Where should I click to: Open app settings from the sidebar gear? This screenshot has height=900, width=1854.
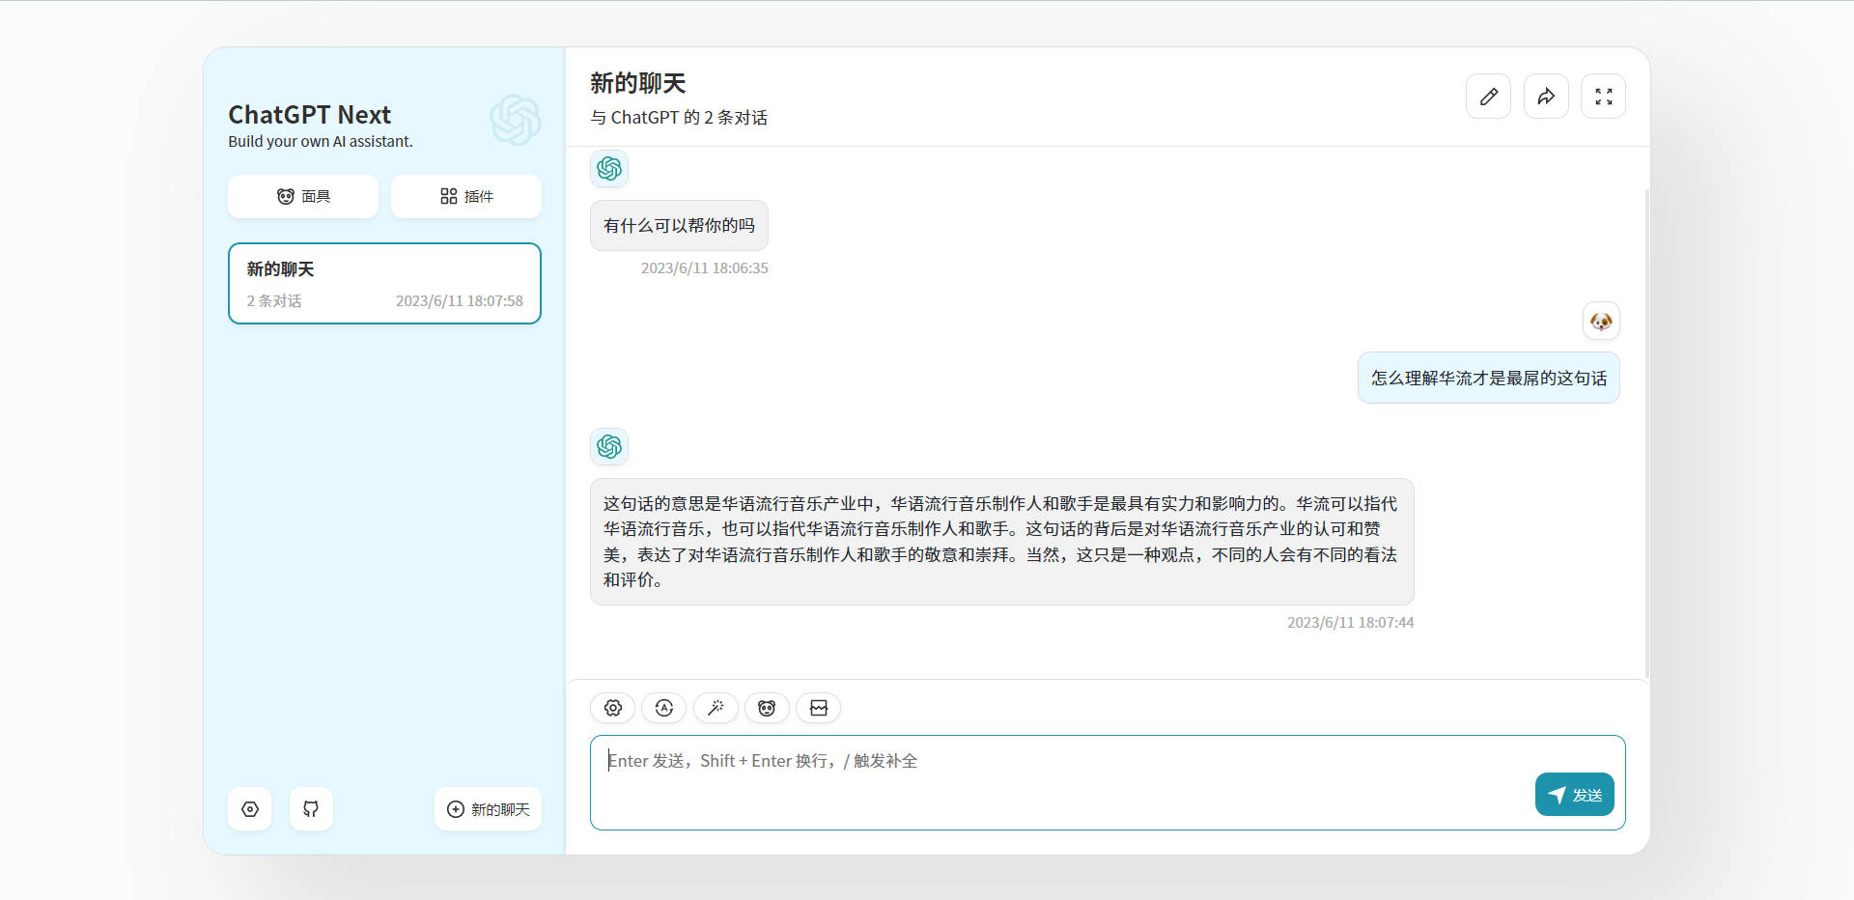click(x=249, y=808)
